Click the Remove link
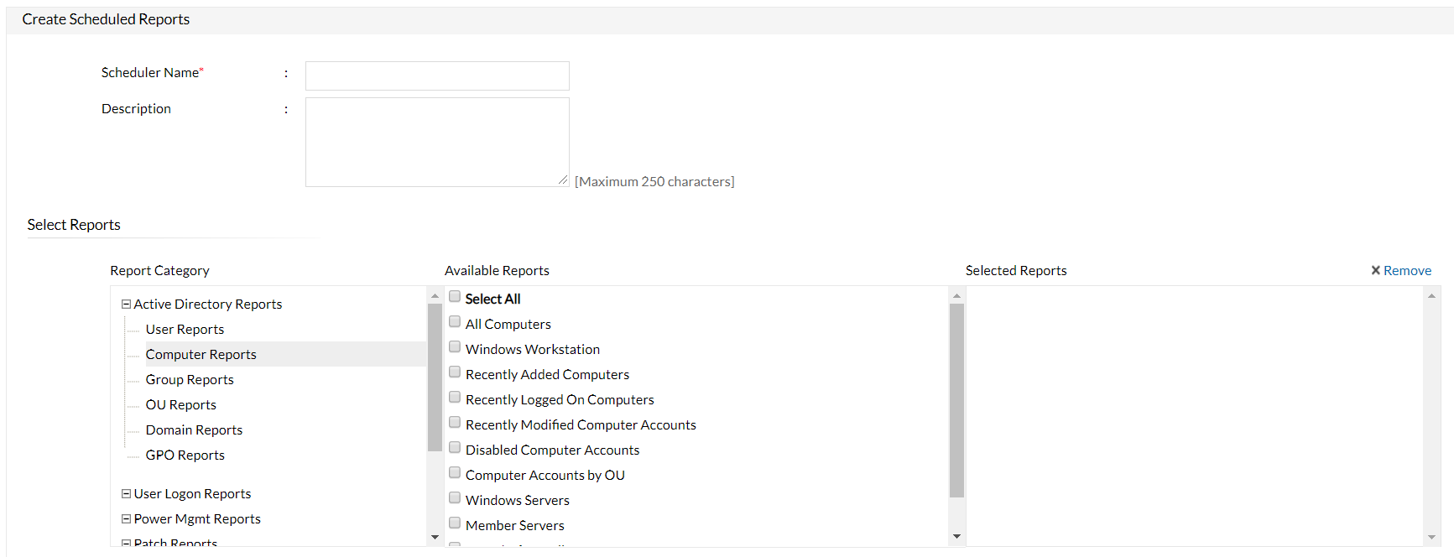This screenshot has height=557, width=1454. [x=1407, y=270]
